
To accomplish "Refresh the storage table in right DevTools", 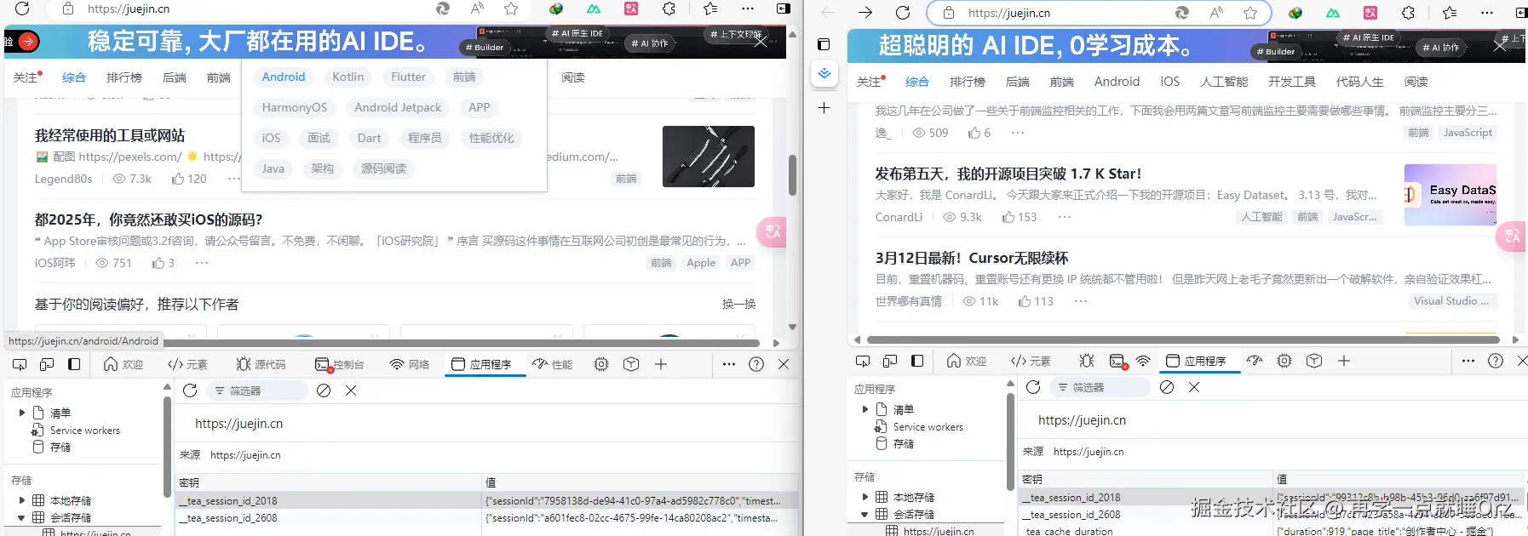I will tap(1033, 387).
